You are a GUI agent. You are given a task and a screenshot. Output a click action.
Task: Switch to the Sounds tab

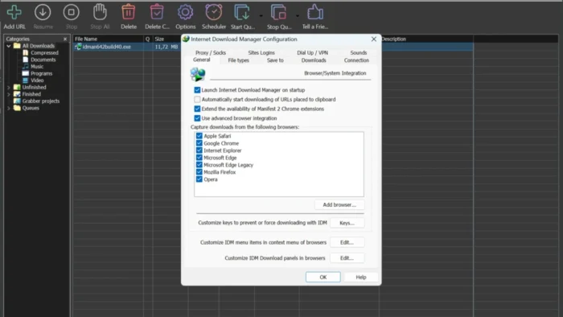pos(359,52)
